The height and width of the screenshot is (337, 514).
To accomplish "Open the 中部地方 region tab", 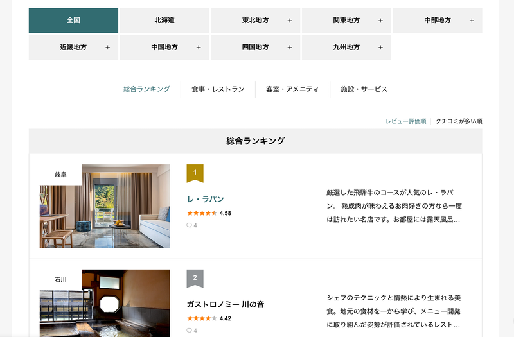I will point(438,21).
